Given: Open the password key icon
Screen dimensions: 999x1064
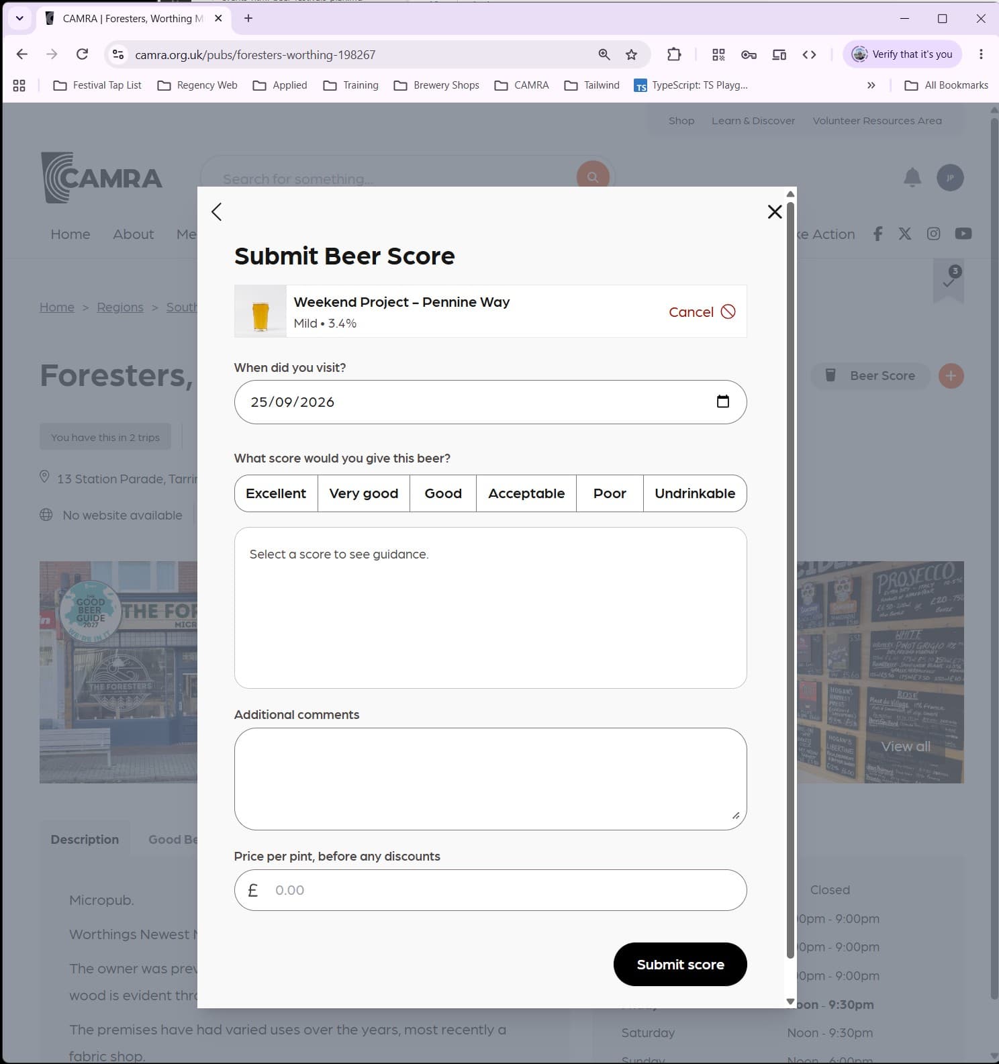Looking at the screenshot, I should (749, 54).
